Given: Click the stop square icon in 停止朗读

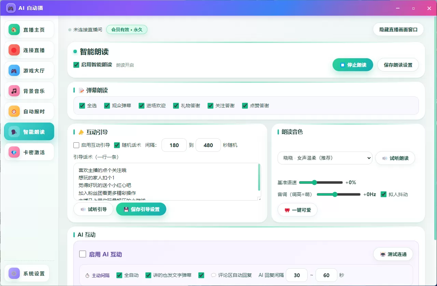Looking at the screenshot, I should [x=342, y=65].
